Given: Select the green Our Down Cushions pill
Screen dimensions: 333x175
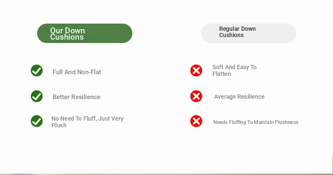Looking at the screenshot, I should pos(85,33).
